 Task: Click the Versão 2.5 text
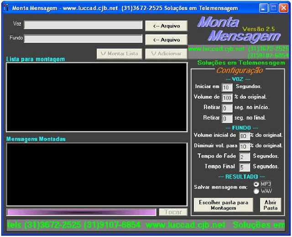(259, 29)
